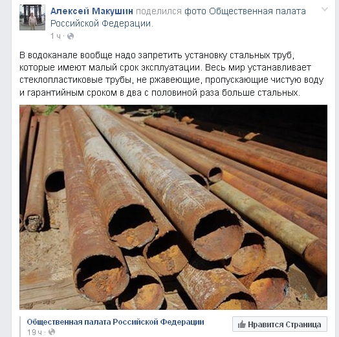Screen dimensions: 339x337
Task: Open bold 'Общественная палата Российской Федерации' link below photo
Action: coord(115,322)
